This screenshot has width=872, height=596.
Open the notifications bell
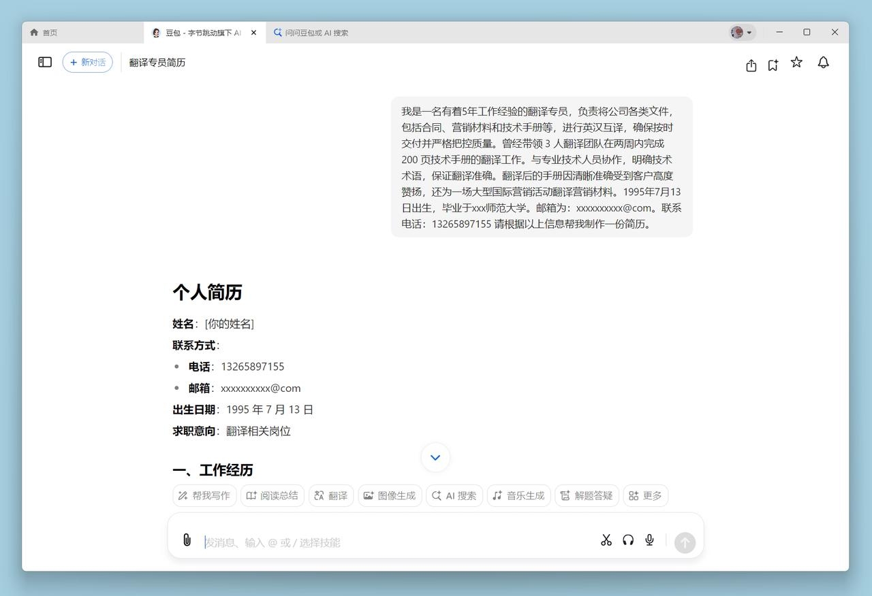823,63
